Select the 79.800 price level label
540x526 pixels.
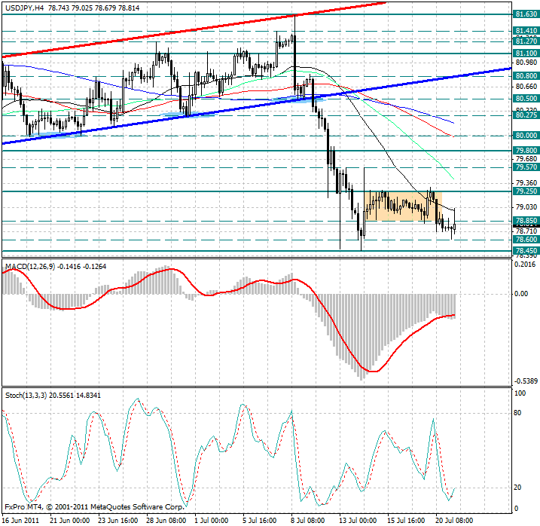[525, 151]
